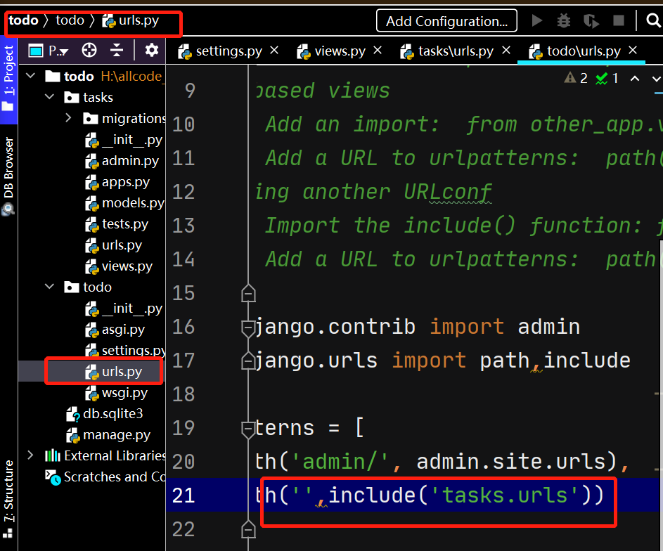Viewport: 663px width, 551px height.
Task: Click the word include on line 17
Action: (587, 361)
